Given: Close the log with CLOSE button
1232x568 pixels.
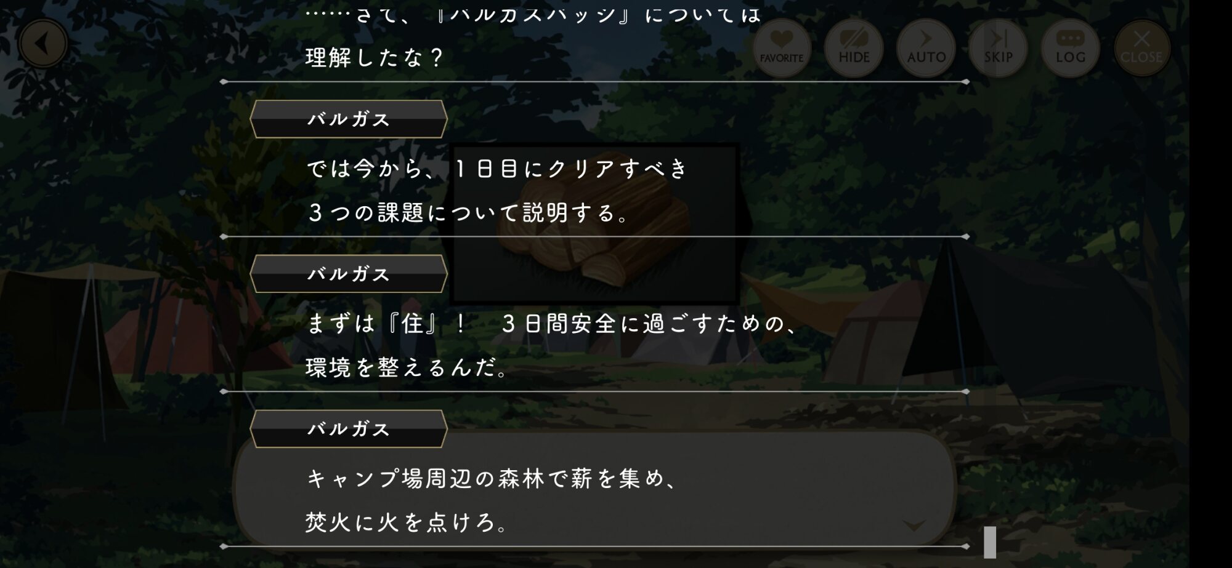Looking at the screenshot, I should pos(1142,47).
